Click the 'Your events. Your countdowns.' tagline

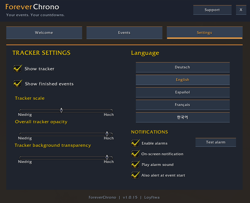[x=35, y=15]
